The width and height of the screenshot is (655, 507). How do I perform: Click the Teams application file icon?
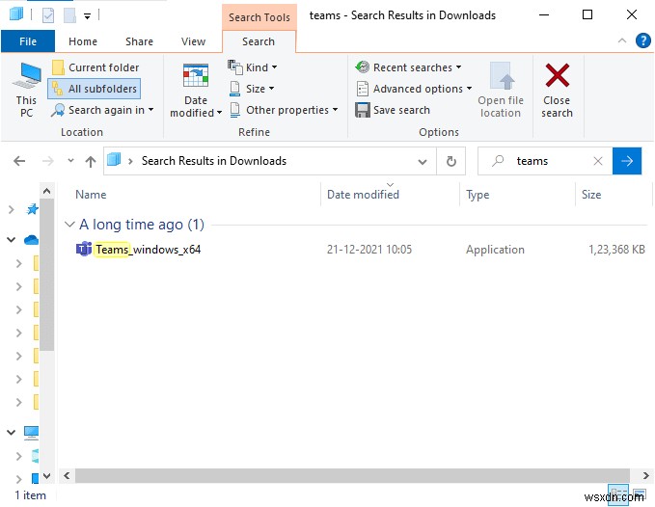84,249
